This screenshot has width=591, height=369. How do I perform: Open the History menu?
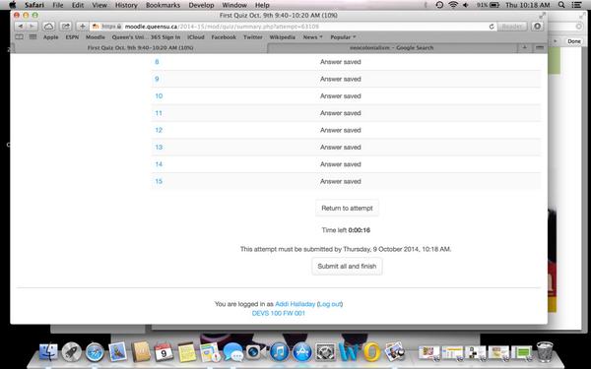tap(126, 5)
